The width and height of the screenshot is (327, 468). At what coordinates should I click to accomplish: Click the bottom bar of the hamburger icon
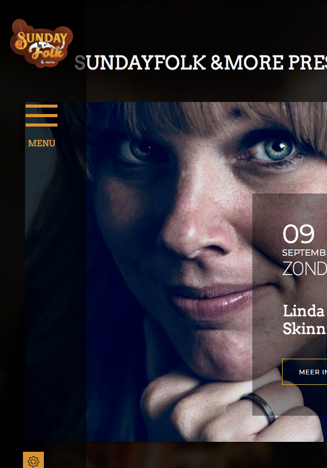[x=41, y=125]
